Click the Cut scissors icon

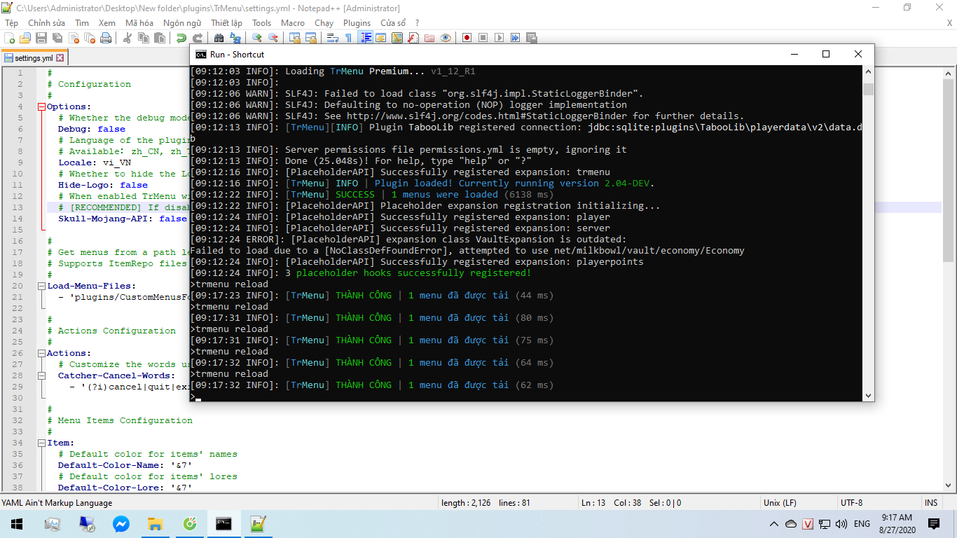[x=128, y=38]
